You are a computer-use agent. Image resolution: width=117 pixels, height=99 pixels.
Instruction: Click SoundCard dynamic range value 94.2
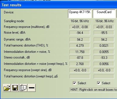[104, 40]
